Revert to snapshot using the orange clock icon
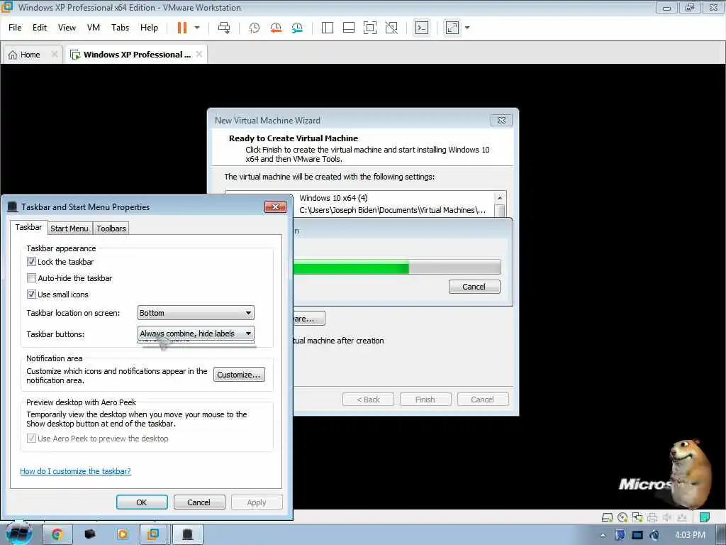Screen dimensions: 726x545 [x=276, y=28]
